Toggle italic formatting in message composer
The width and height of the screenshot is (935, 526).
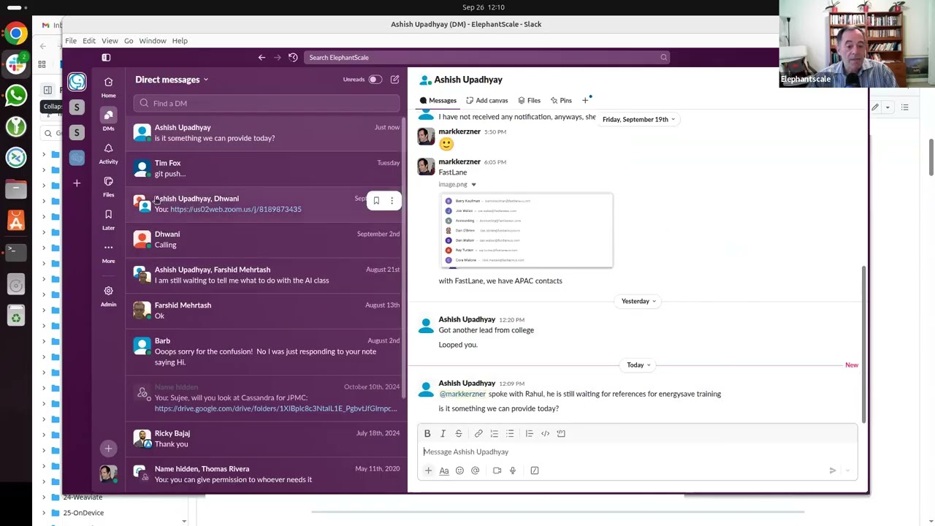pyautogui.click(x=443, y=433)
